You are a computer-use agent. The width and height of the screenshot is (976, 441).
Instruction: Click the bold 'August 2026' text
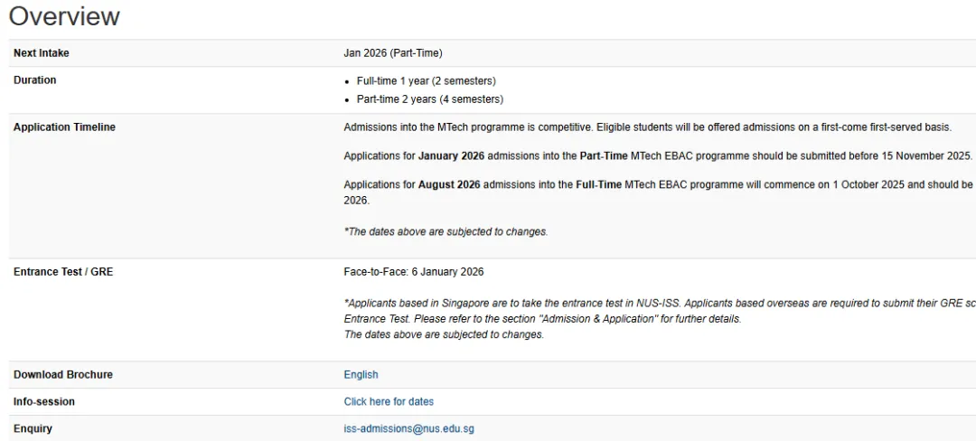(x=449, y=184)
